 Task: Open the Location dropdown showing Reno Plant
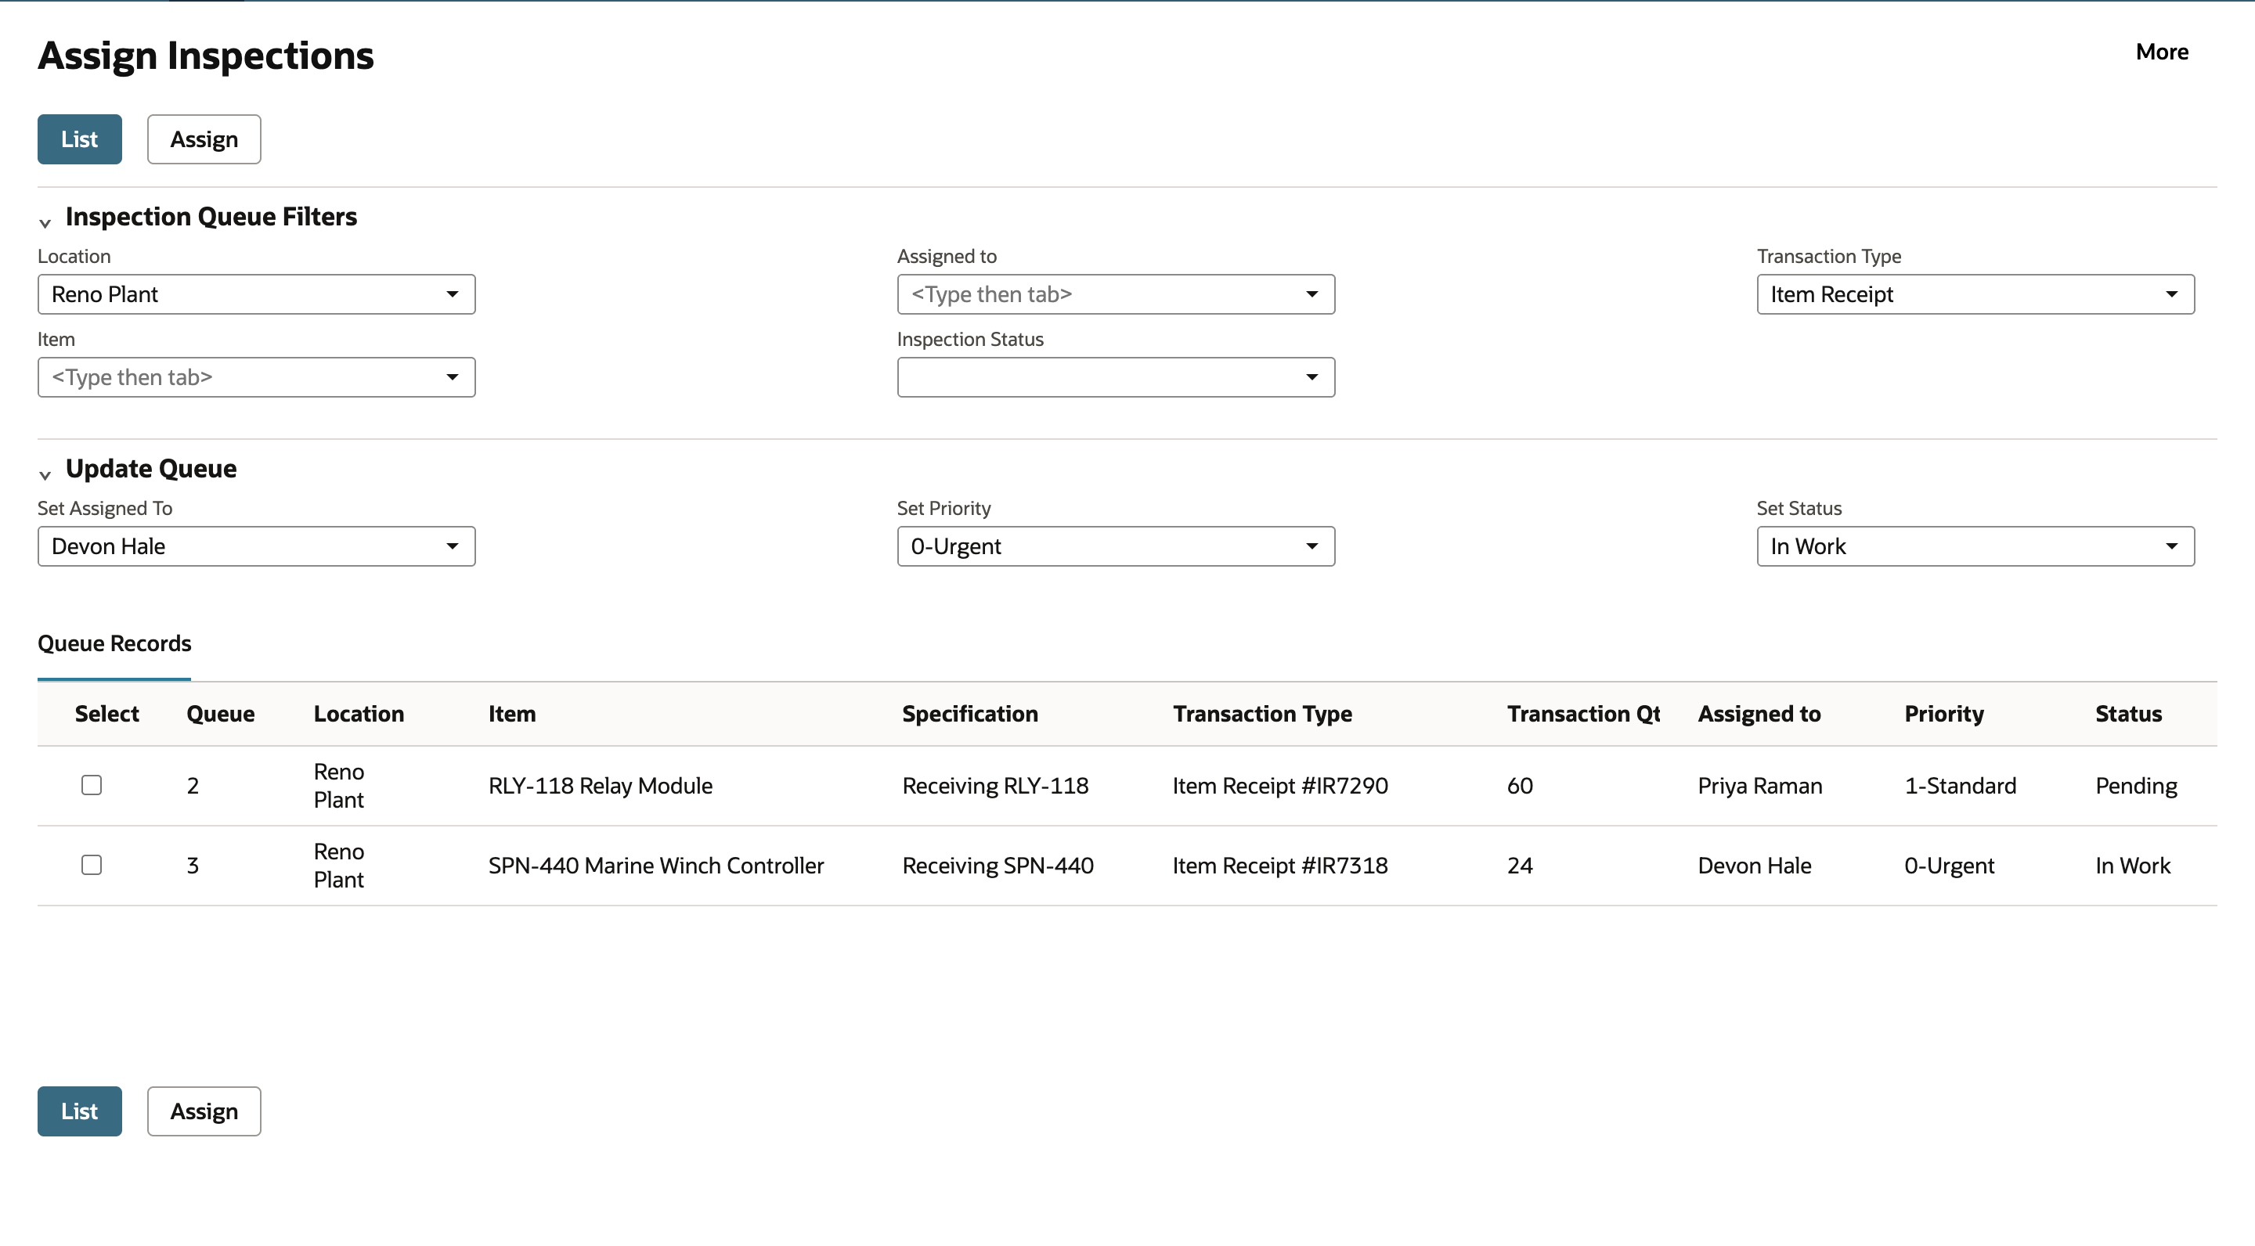click(x=257, y=294)
